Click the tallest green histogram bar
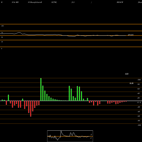This screenshot has height=142, width=142. (41, 89)
